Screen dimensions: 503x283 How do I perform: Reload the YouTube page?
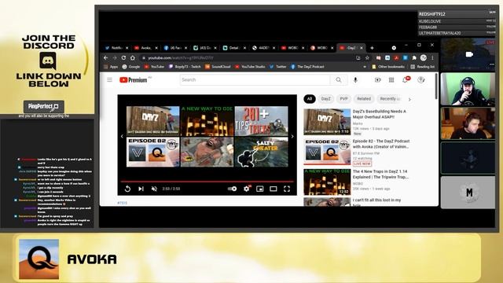pos(123,57)
